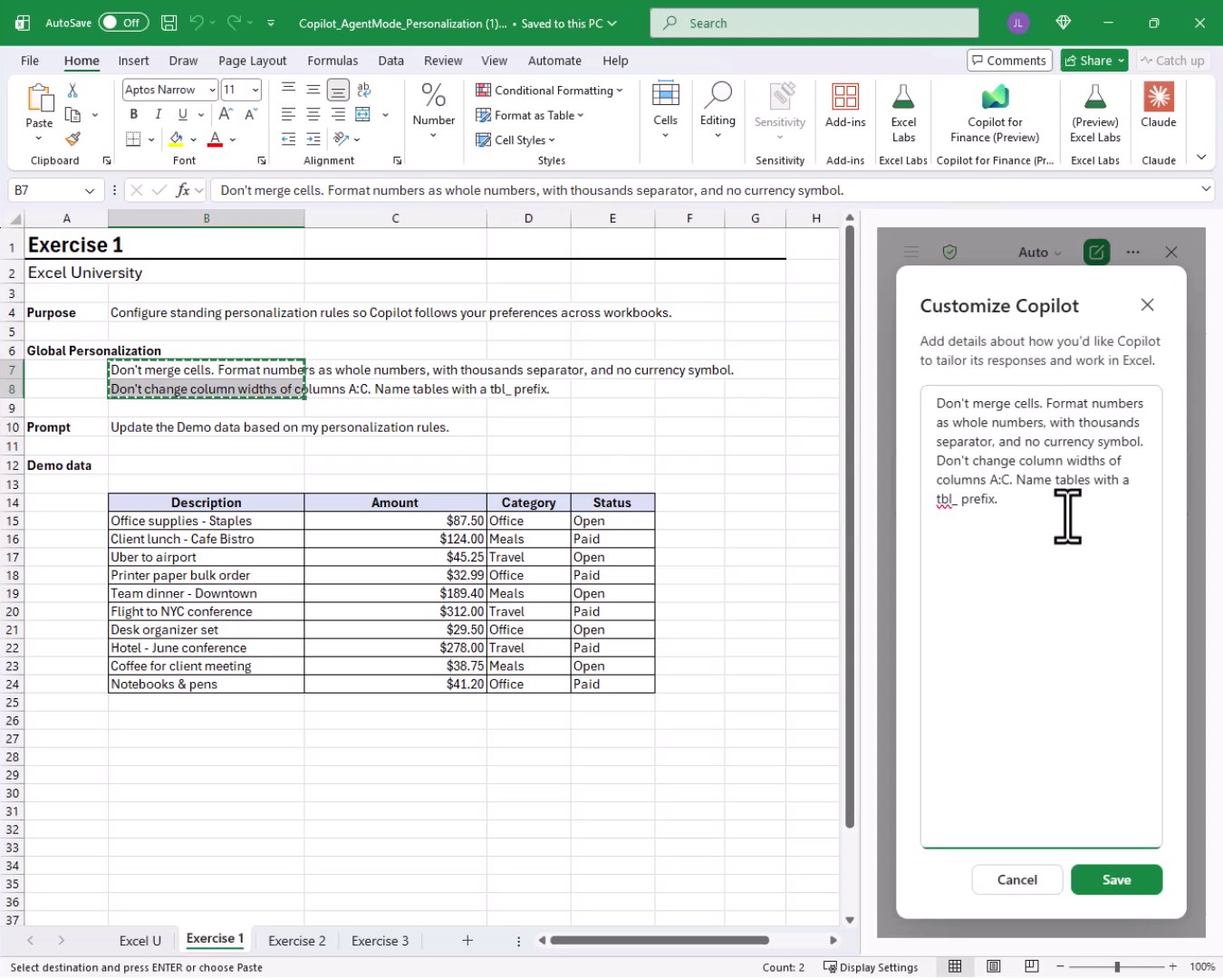Open the Font name combo box
This screenshot has width=1223, height=978.
(169, 90)
